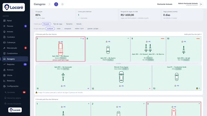
Task: Click the red 6 badge next to Manutenção
Action: click(26, 48)
